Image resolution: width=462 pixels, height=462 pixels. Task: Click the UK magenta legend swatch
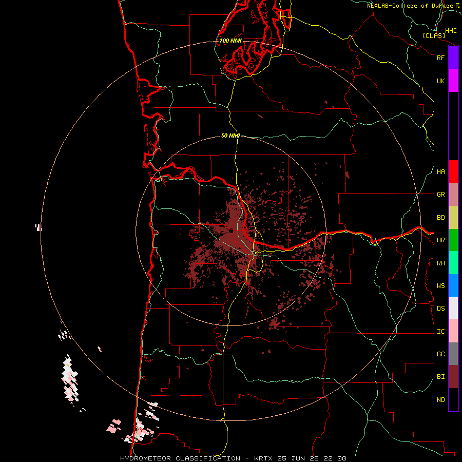[453, 81]
